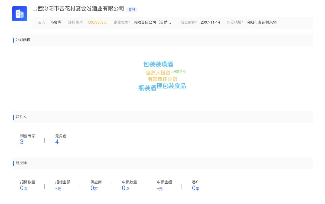The height and width of the screenshot is (204, 325).
Task: Click the 供应商 count 0家
Action: pyautogui.click(x=94, y=188)
